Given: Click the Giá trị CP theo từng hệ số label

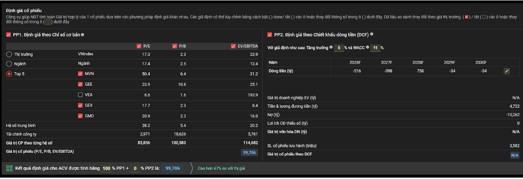Looking at the screenshot, I should 29,143.
